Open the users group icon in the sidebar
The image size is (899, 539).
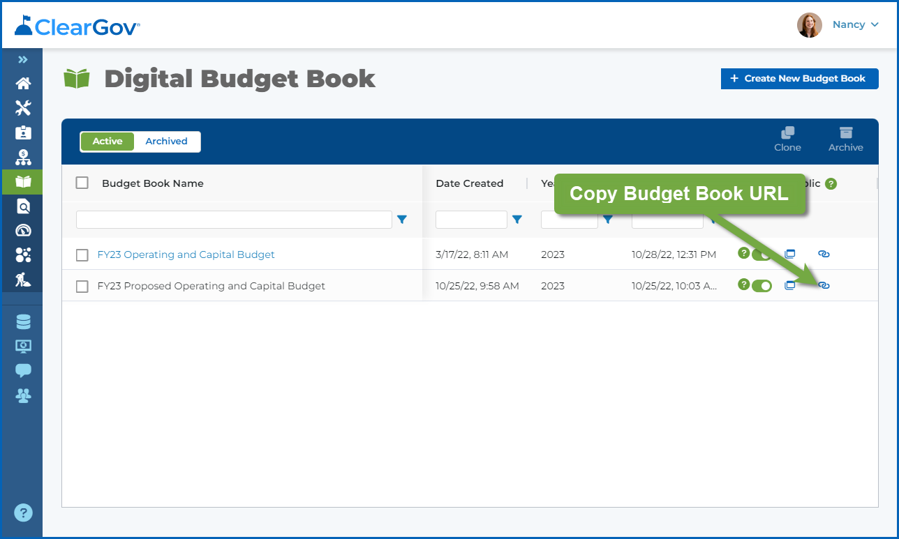[23, 395]
